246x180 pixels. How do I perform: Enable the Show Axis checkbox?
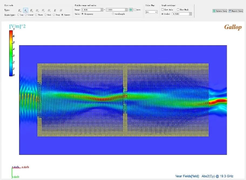pos(163,9)
